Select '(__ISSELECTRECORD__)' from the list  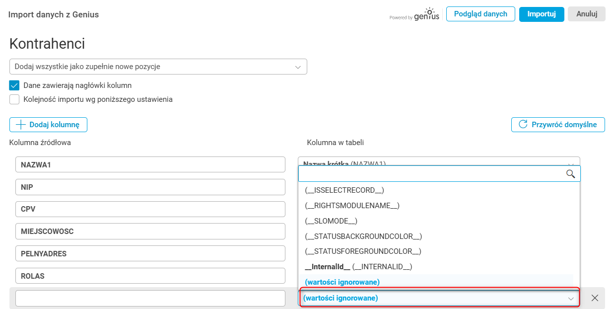344,190
